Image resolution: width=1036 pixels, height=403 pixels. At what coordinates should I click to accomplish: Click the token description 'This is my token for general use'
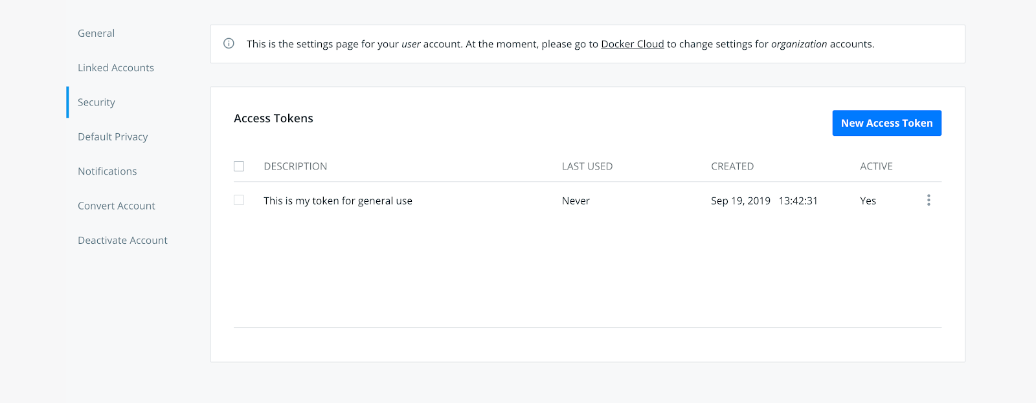click(337, 201)
